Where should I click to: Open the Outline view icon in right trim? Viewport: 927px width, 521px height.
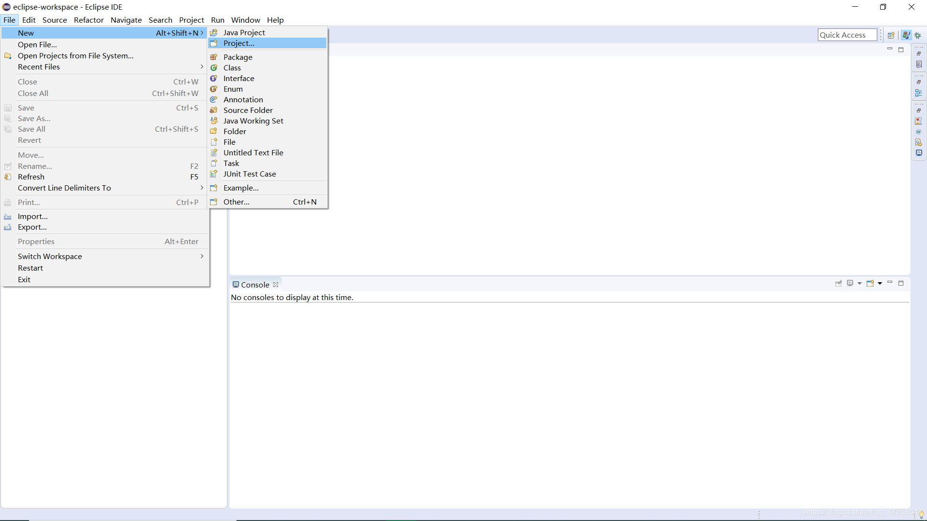(919, 93)
